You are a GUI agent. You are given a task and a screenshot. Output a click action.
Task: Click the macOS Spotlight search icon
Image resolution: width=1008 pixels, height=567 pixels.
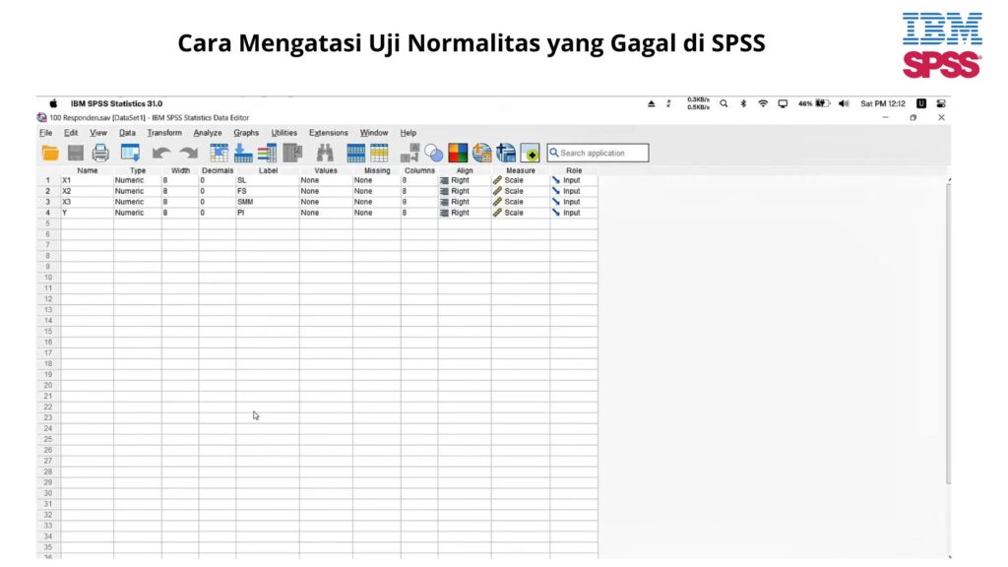(724, 103)
